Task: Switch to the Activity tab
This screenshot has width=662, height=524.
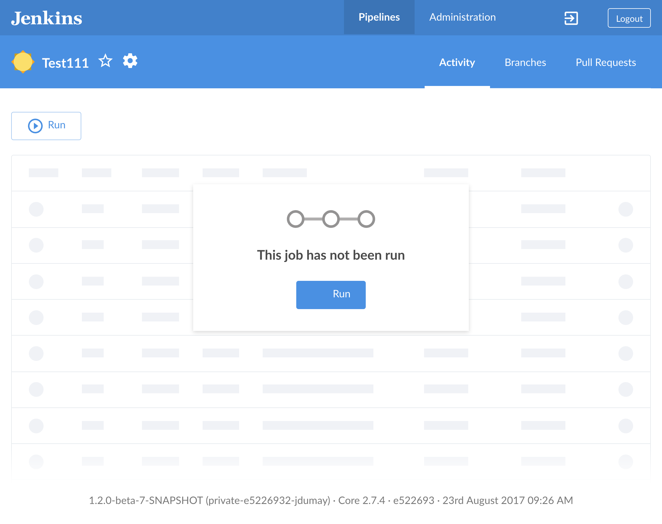Action: click(457, 63)
